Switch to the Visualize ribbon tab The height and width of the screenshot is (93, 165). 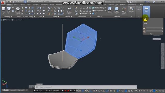(36, 5)
